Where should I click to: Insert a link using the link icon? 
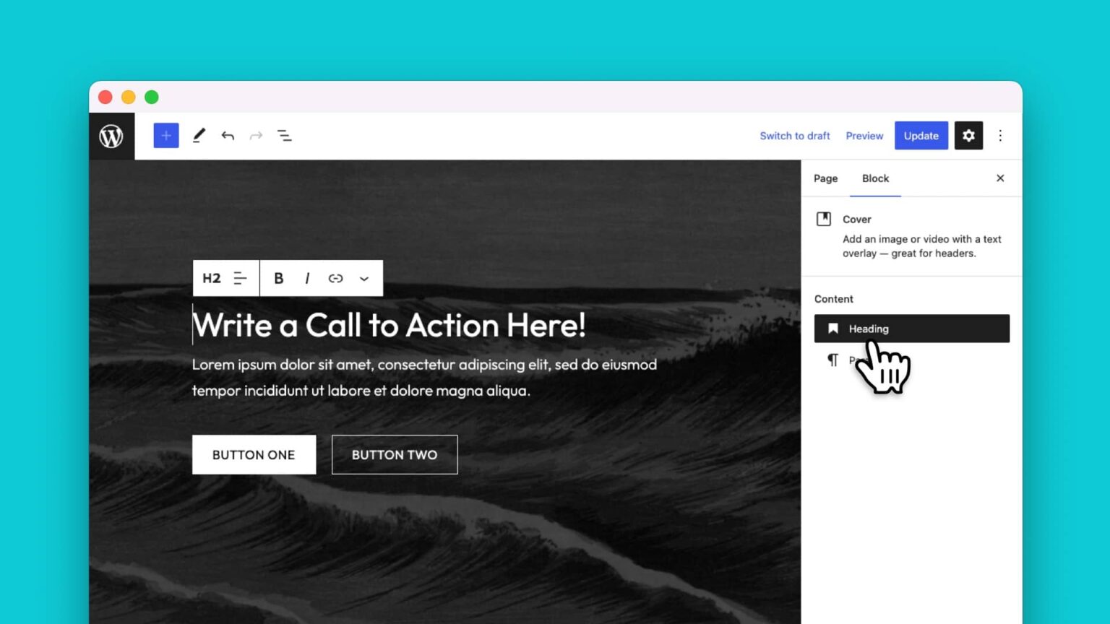point(335,278)
